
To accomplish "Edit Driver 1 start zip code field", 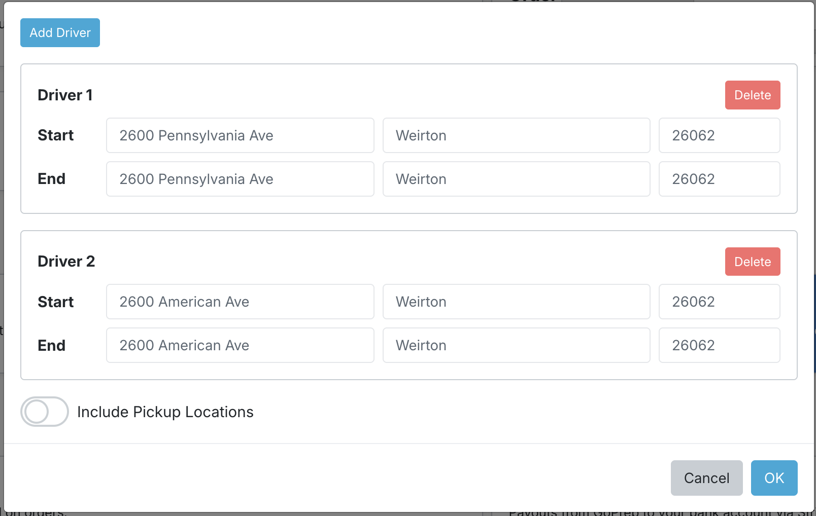I will pos(719,135).
